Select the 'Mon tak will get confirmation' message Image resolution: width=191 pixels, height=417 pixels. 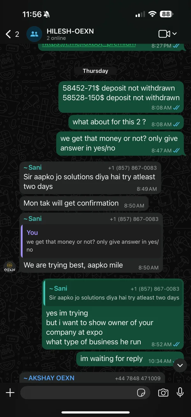click(84, 203)
